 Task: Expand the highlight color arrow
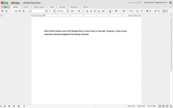(x=119, y=11)
